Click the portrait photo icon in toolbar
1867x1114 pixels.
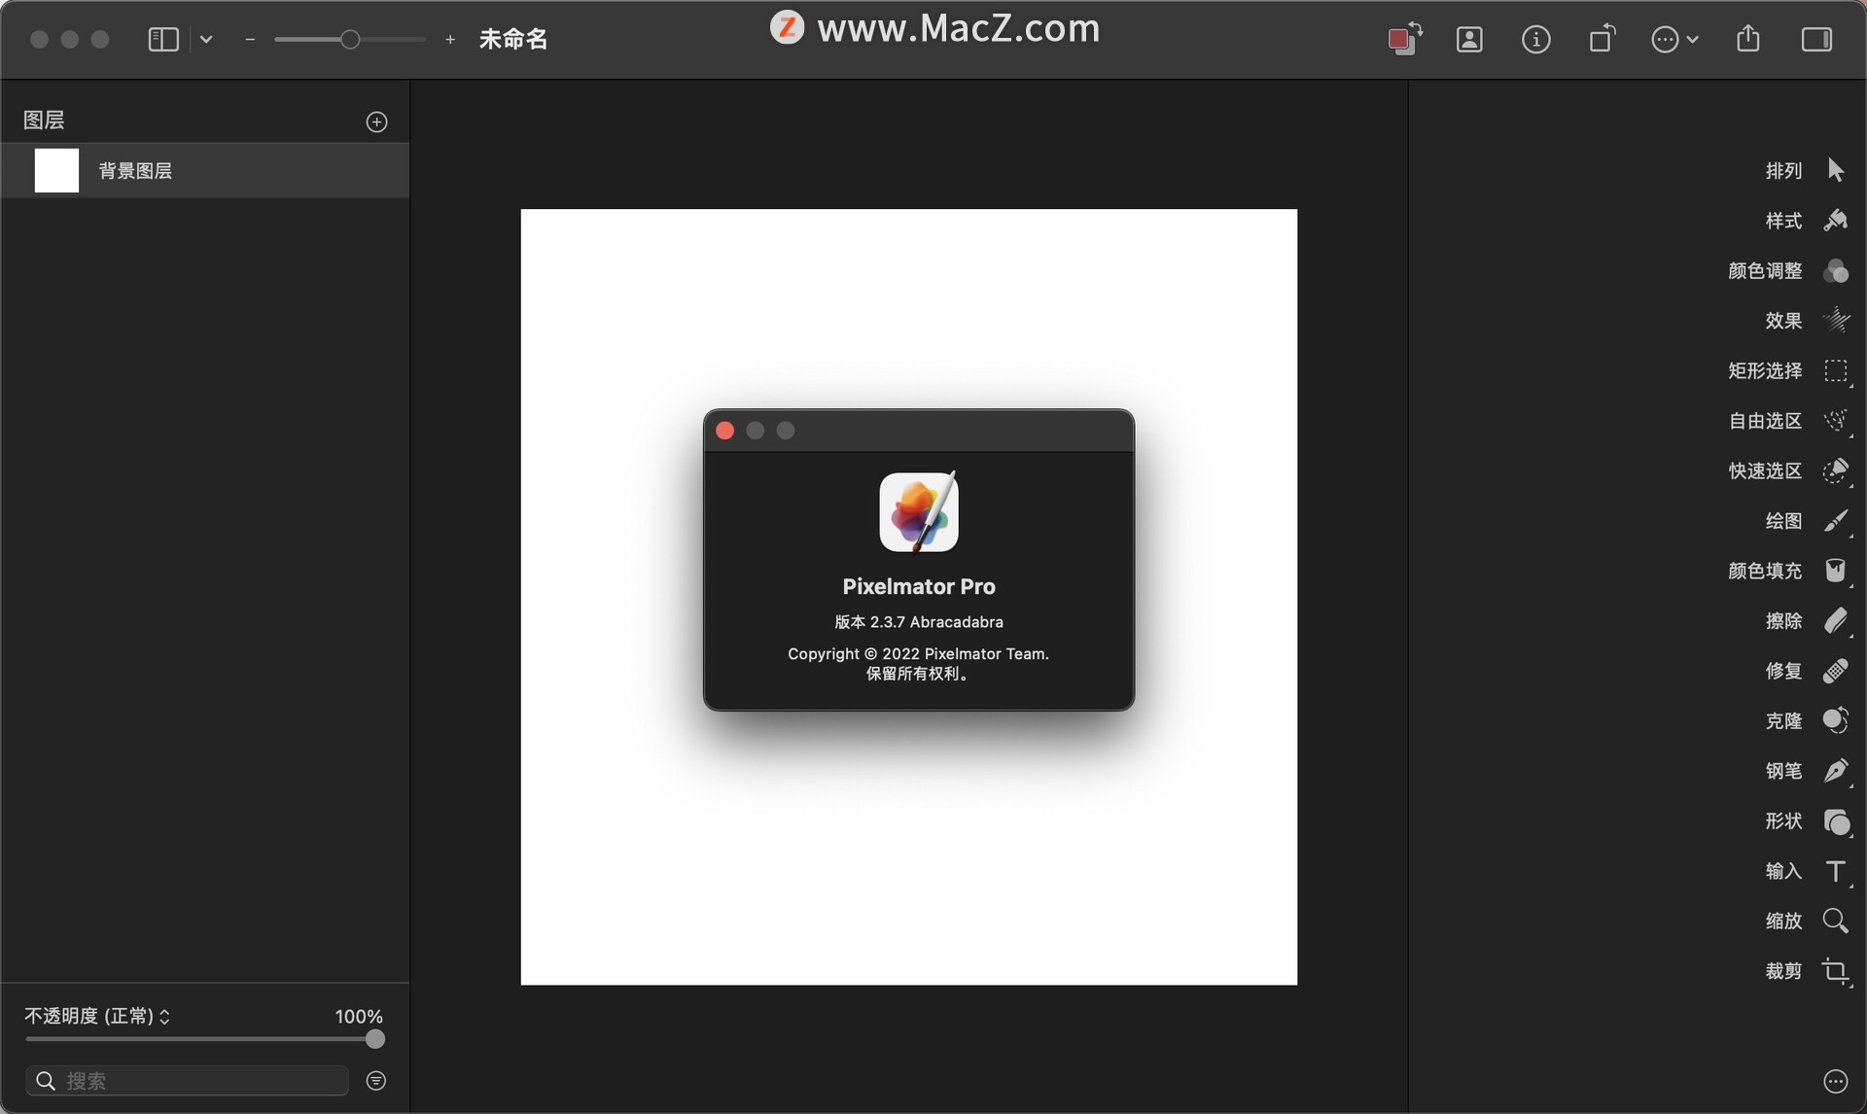(1469, 39)
